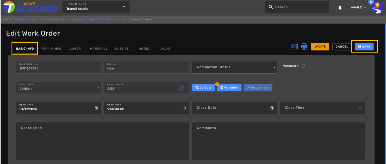Screen dimensions: 386x164
Task: Click the barcode icon
Action: [294, 47]
